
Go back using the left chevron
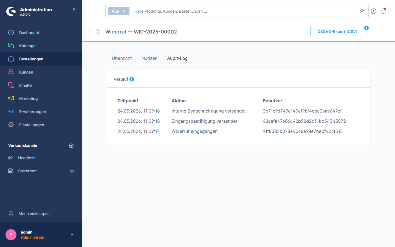pyautogui.click(x=90, y=32)
